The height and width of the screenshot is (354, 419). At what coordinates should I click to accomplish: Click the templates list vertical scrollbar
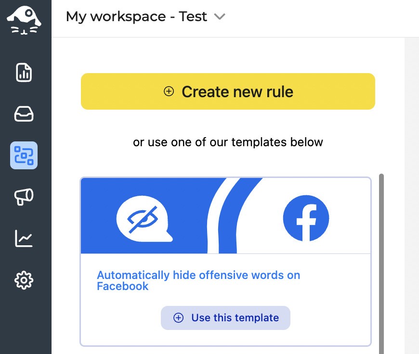[x=381, y=264]
